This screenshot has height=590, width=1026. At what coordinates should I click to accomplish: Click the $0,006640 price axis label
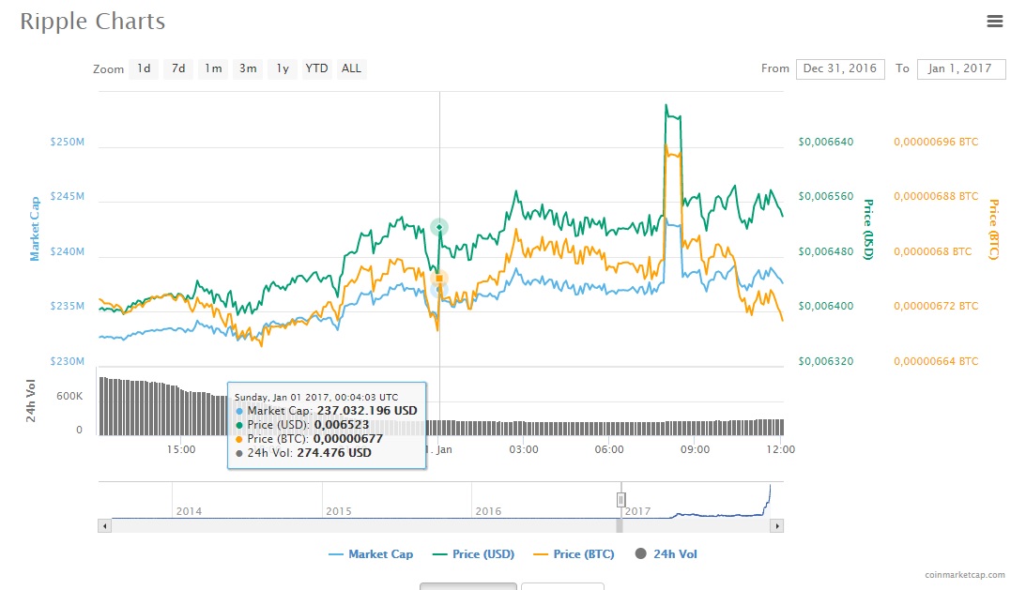tap(826, 142)
